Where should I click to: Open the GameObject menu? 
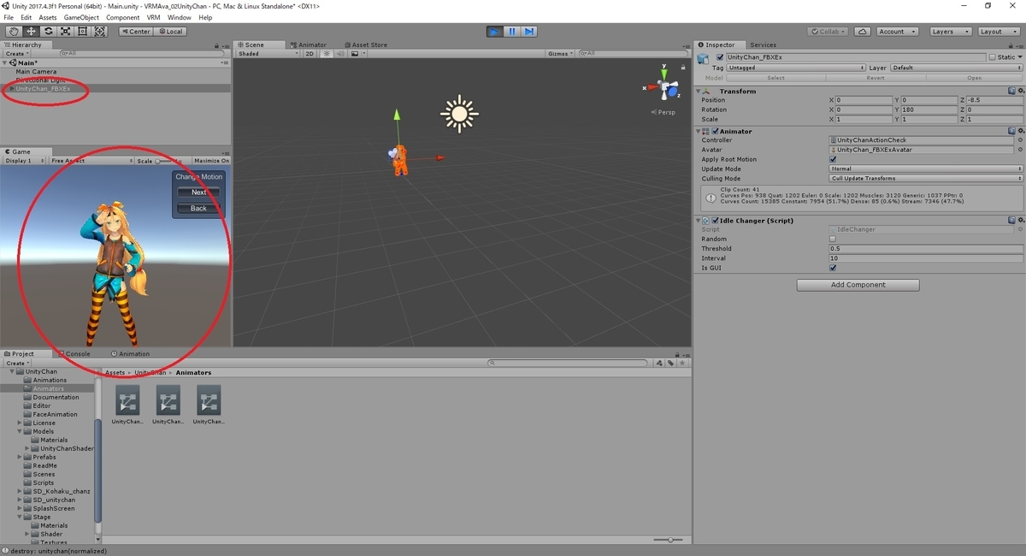81,17
